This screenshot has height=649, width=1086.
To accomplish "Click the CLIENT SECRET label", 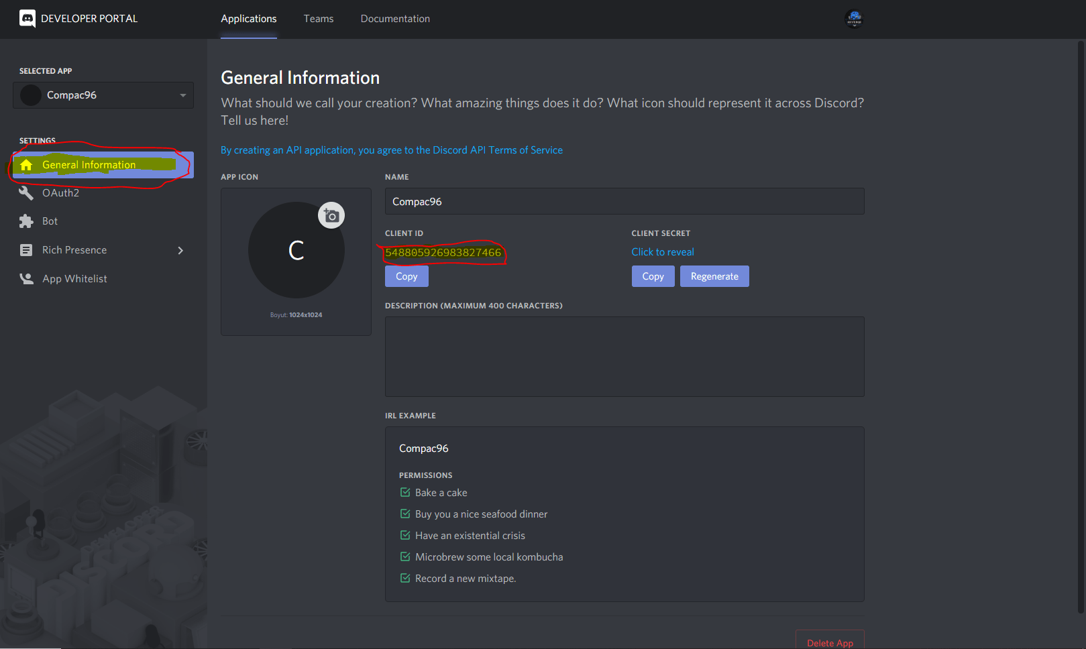I will tap(661, 233).
